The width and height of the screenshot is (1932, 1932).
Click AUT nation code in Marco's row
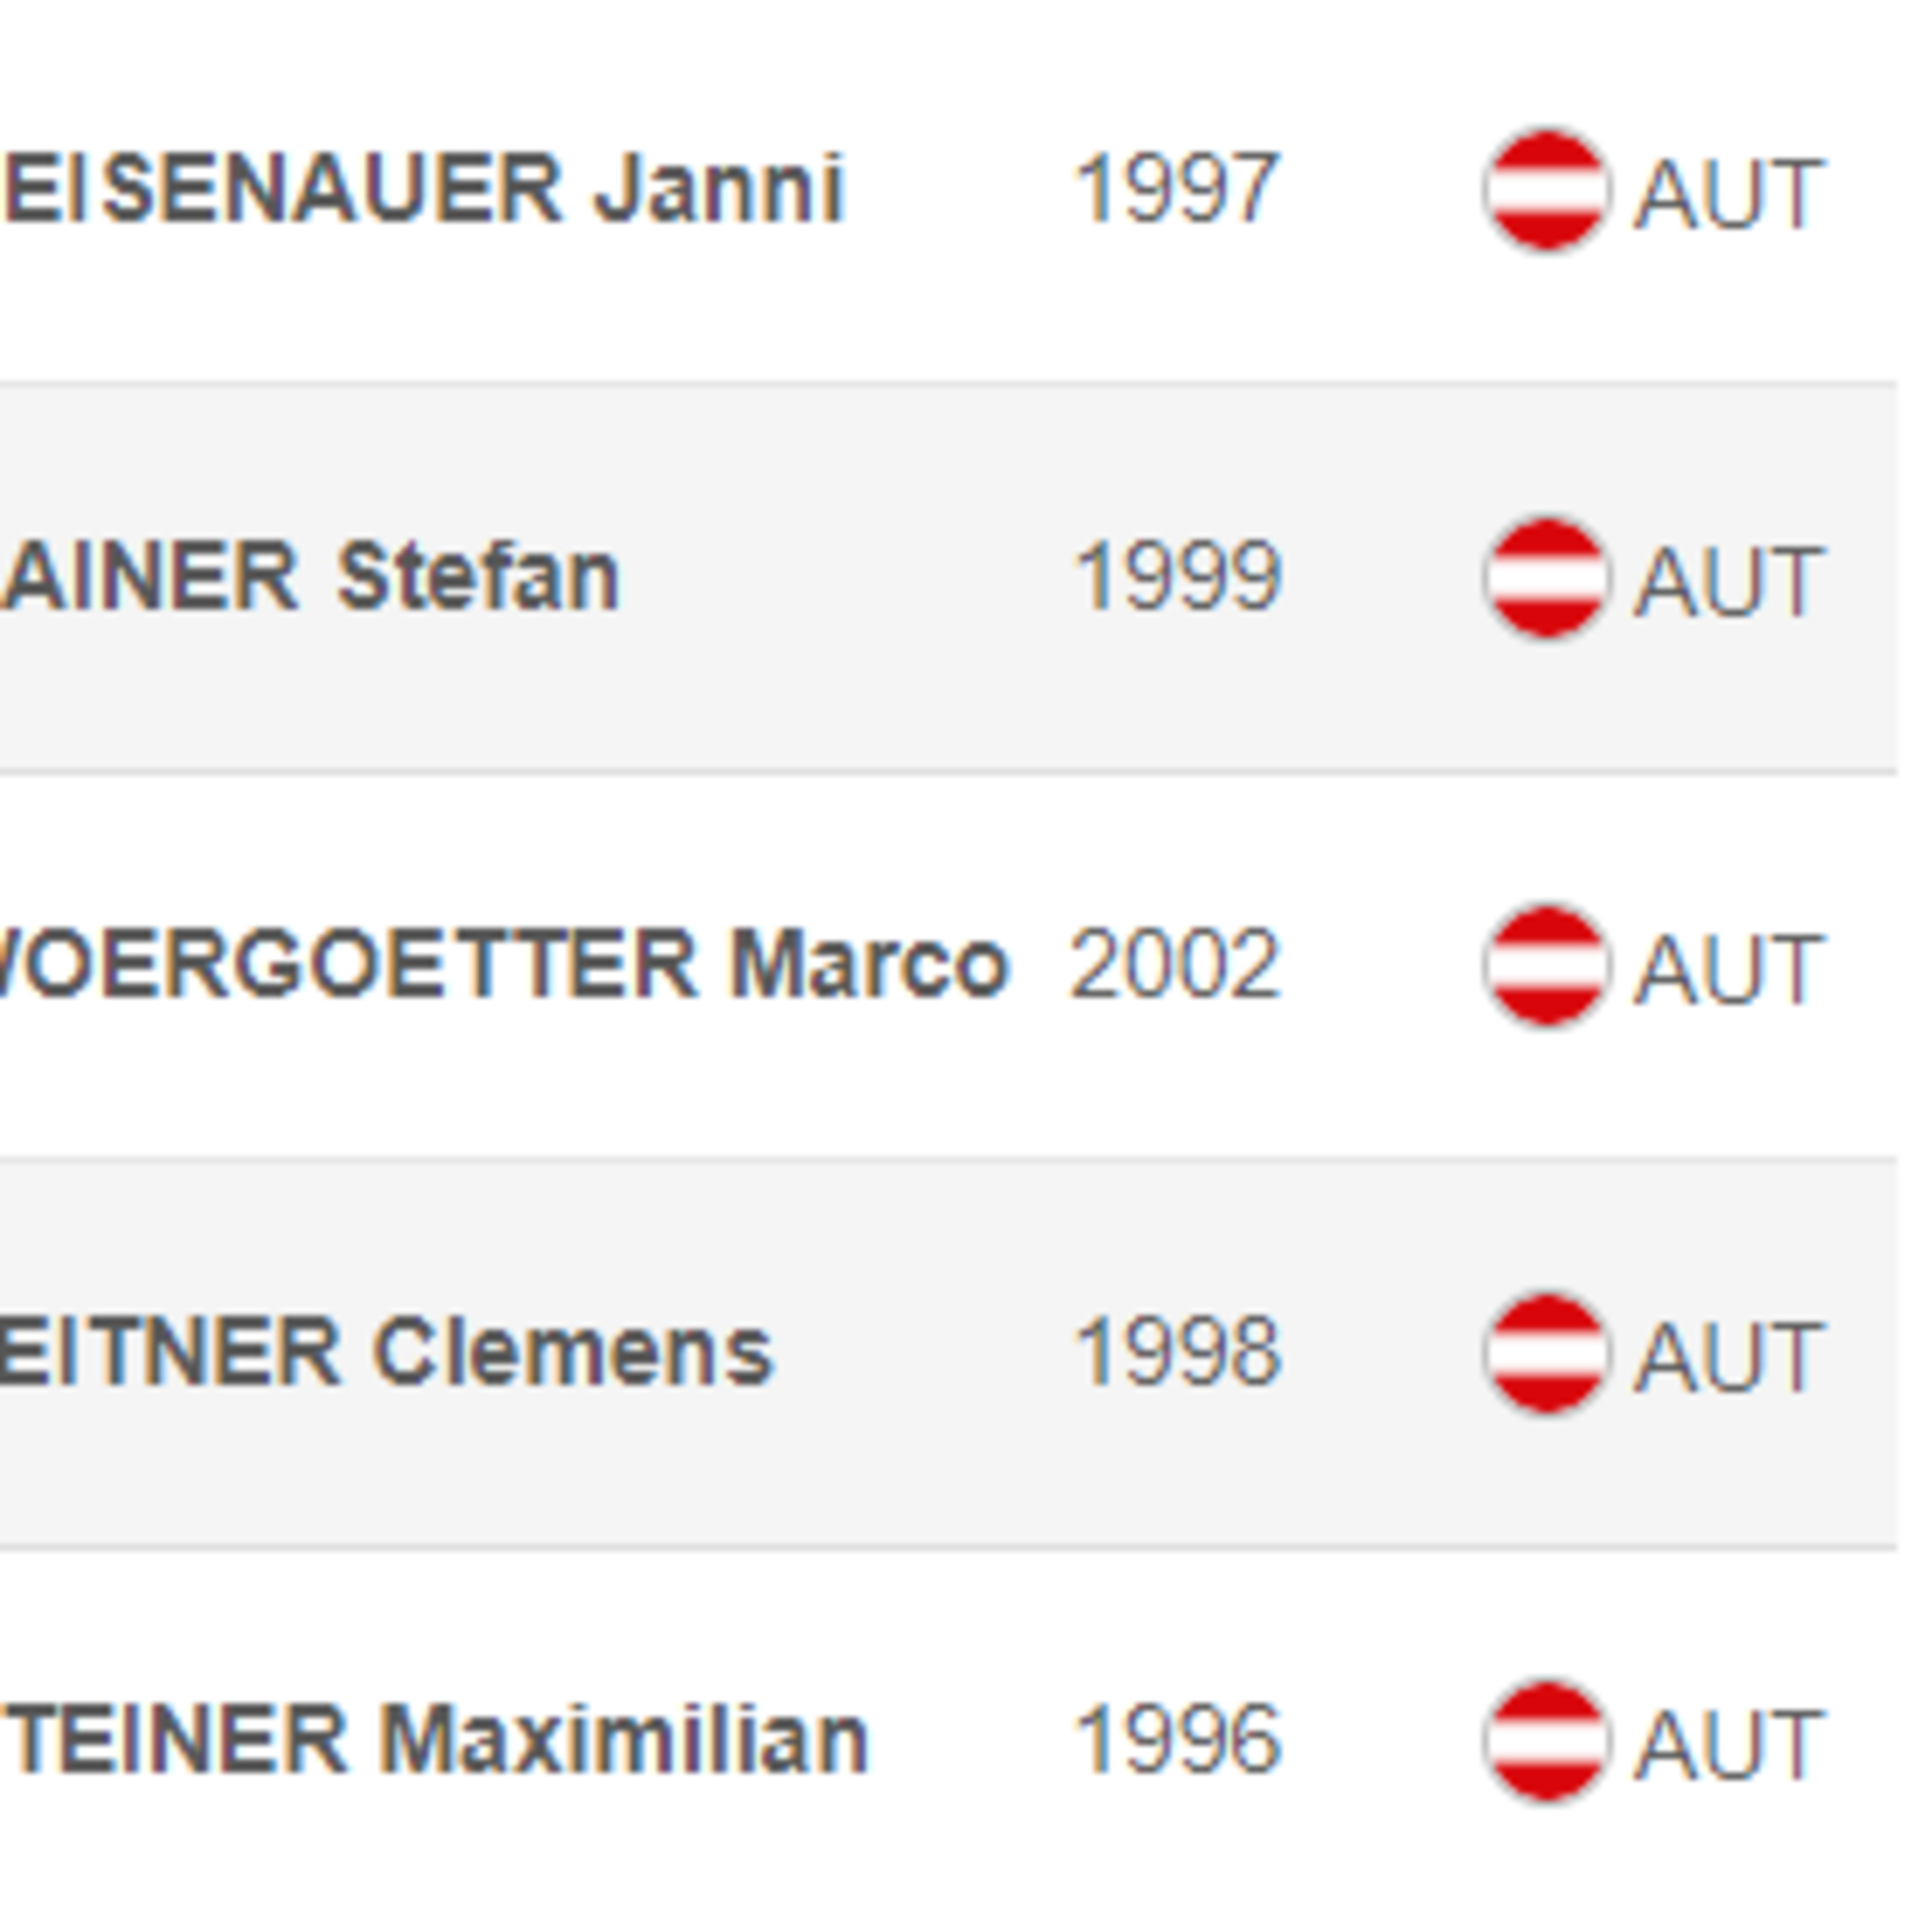click(1729, 969)
